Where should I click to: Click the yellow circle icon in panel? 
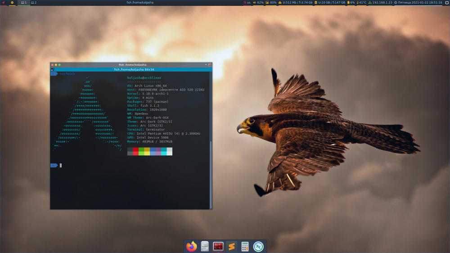[12, 3]
